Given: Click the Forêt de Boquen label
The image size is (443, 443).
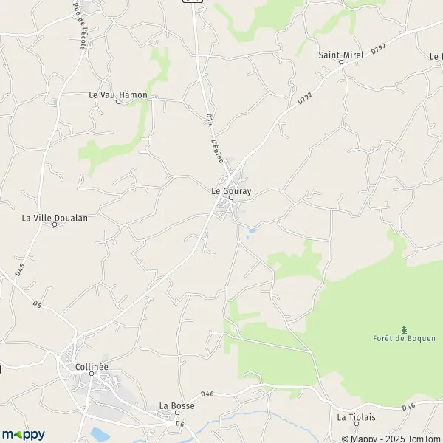Looking at the screenshot, I should coord(405,338).
